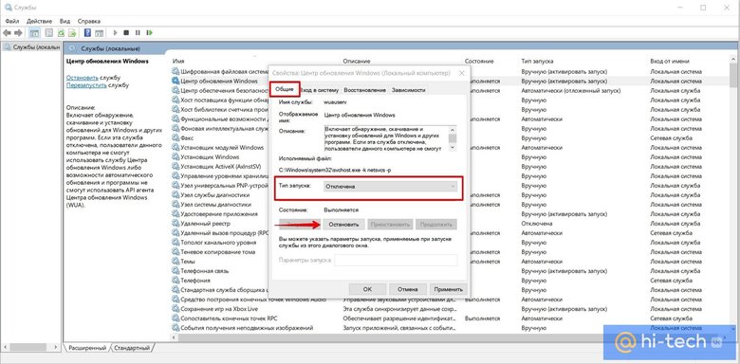740x364 pixels.
Task: Click the gear icon beside Теневое копирование тома
Action: click(176, 252)
